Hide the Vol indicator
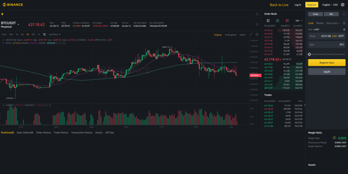 click(x=43, y=105)
